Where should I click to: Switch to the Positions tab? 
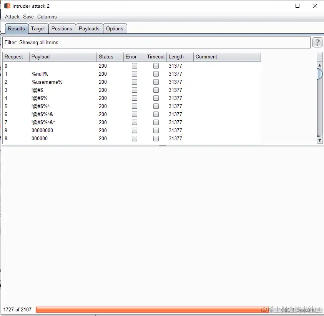(x=62, y=28)
